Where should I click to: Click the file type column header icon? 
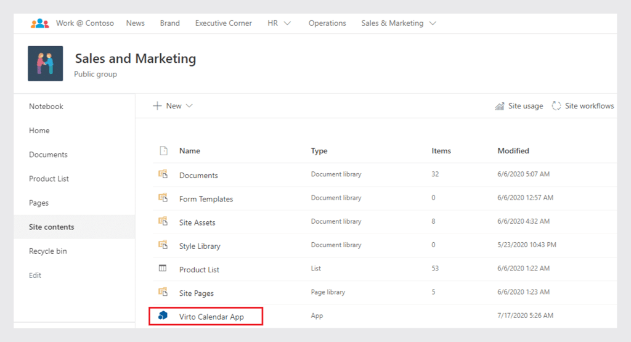[163, 151]
